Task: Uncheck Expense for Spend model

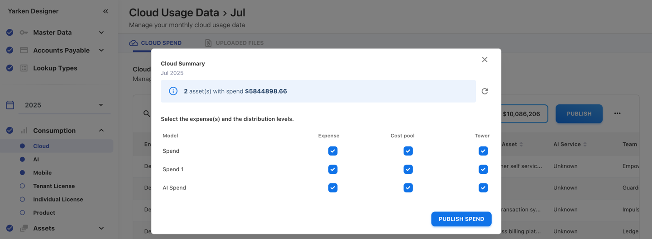Action: (333, 151)
